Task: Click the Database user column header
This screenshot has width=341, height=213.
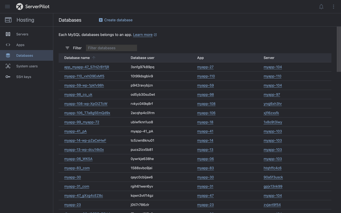Action: click(143, 58)
